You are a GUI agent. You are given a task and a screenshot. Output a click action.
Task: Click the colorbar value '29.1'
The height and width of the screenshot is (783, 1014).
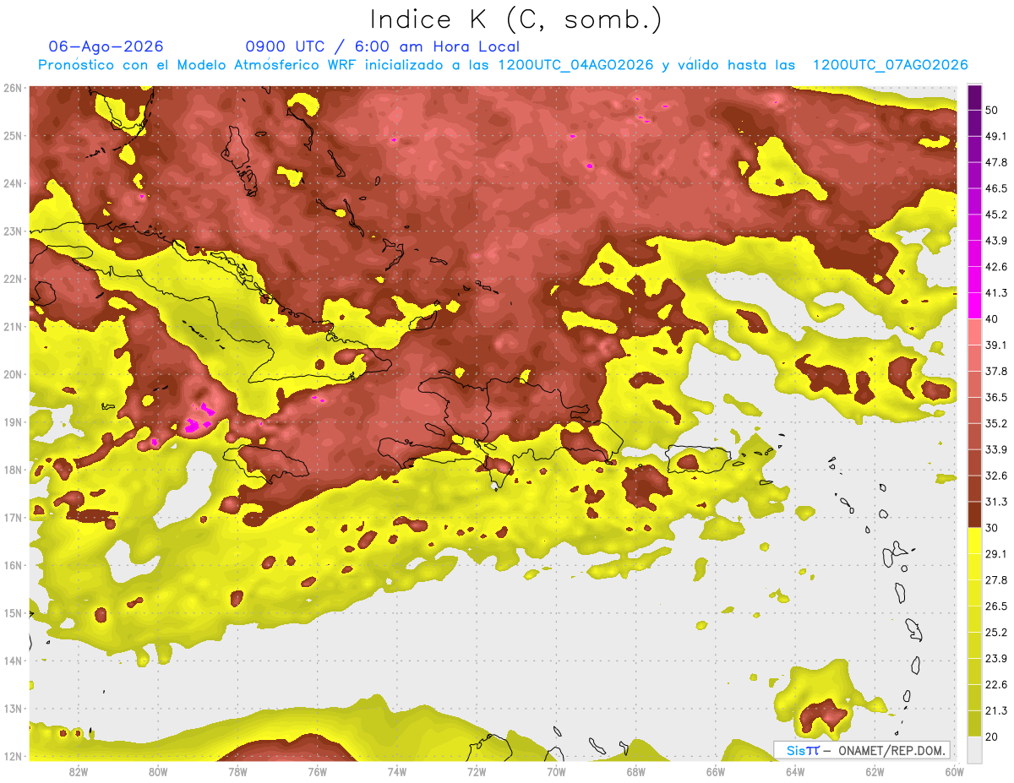pos(996,554)
